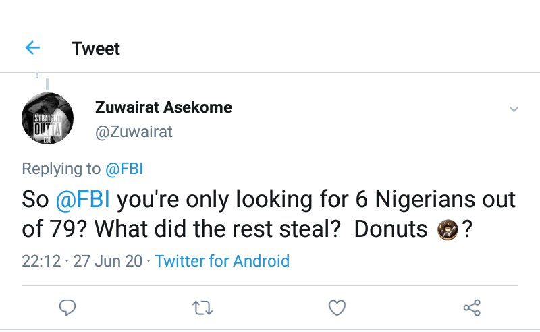This screenshot has width=540, height=332.
Task: Share the tweet via share icon
Action: 471,308
